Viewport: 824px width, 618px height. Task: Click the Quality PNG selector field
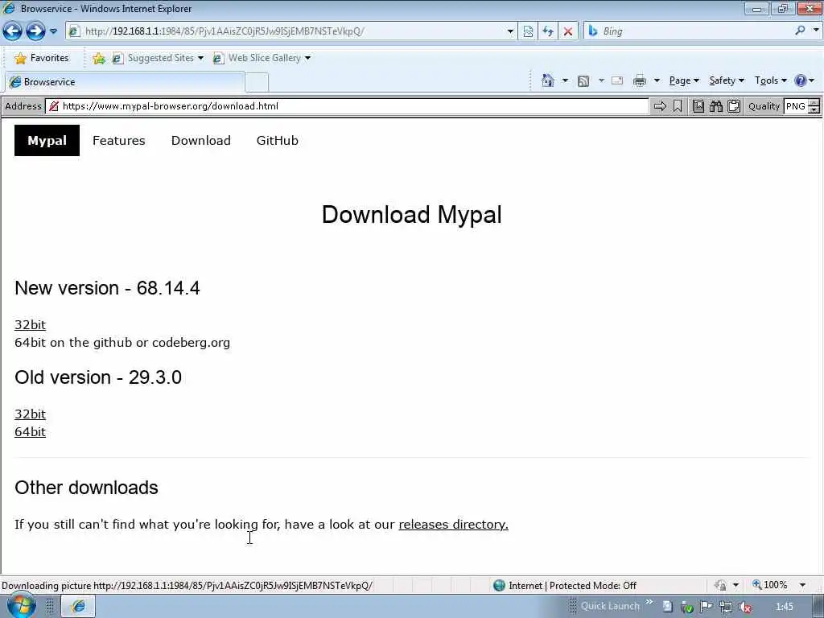coord(796,106)
